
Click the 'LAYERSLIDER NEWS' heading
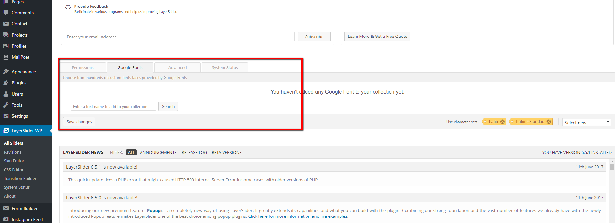click(x=83, y=152)
